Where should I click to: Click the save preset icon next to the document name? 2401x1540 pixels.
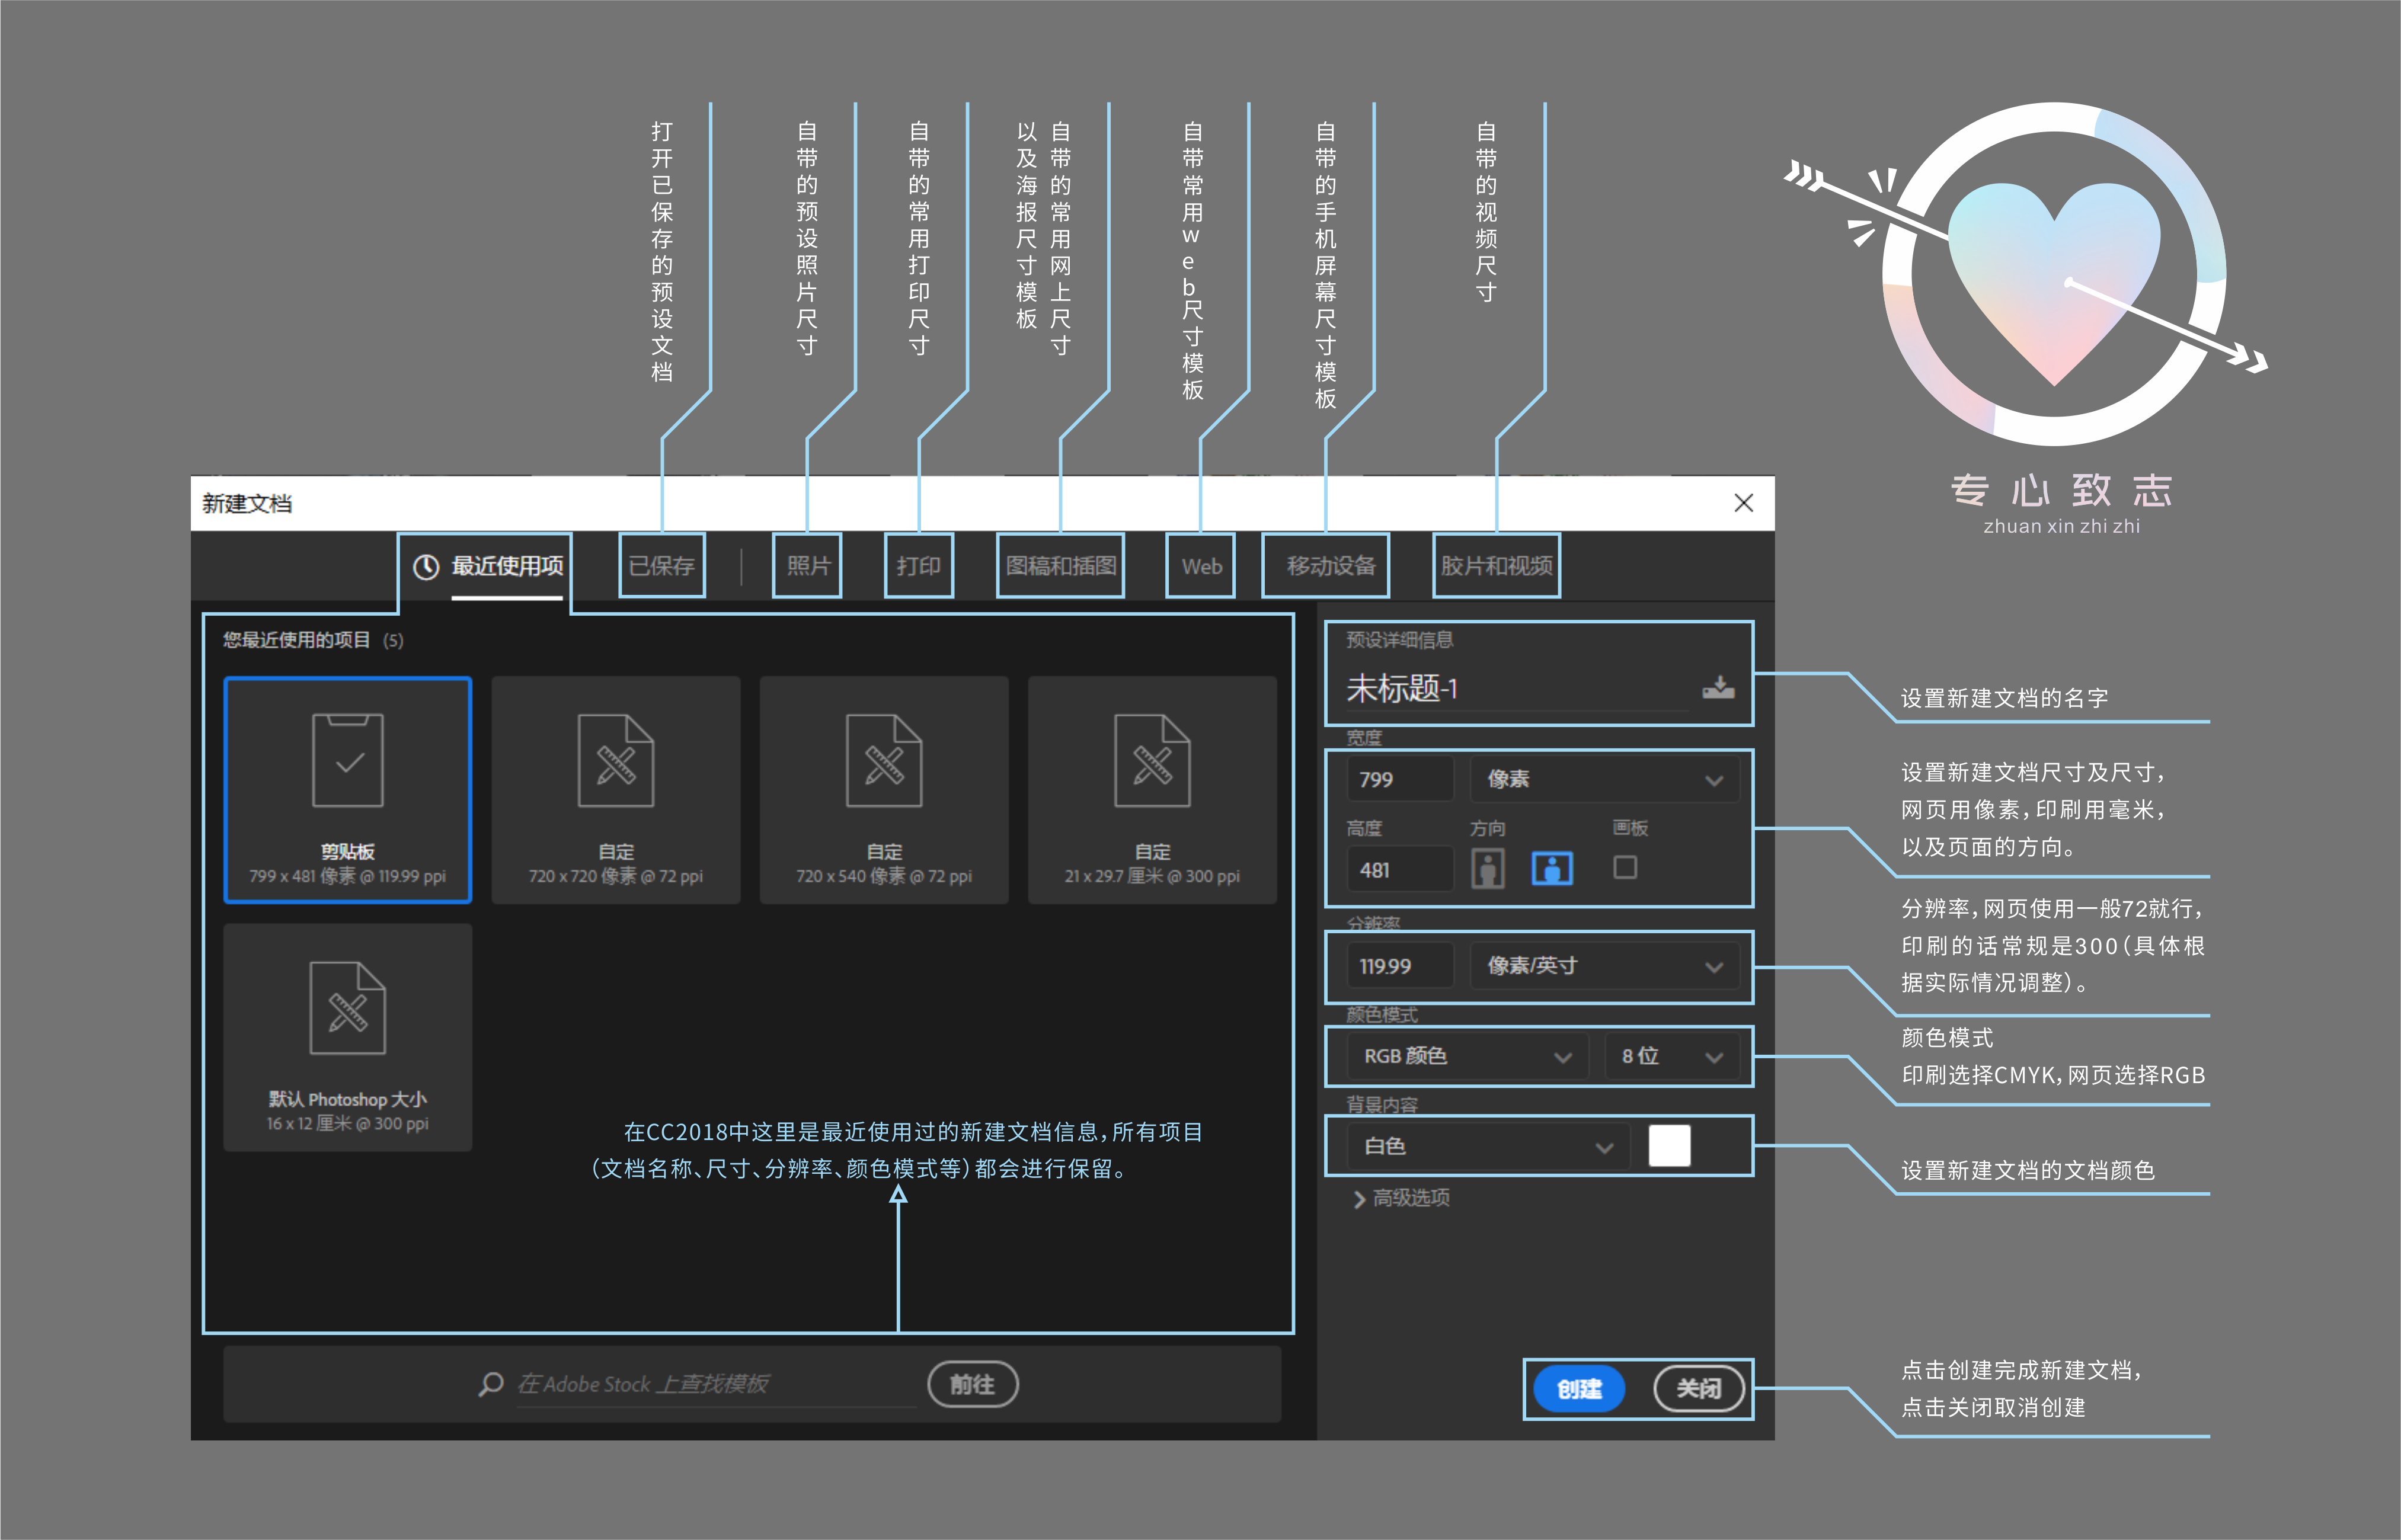click(1718, 687)
